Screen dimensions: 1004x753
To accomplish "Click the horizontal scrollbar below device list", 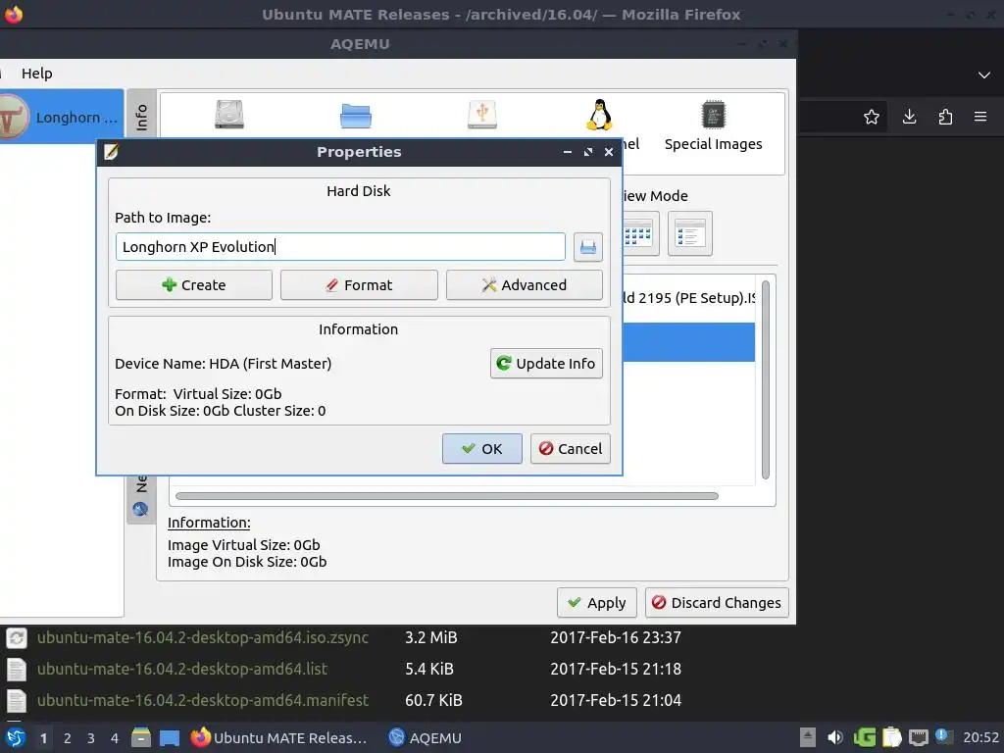I will pos(447,496).
